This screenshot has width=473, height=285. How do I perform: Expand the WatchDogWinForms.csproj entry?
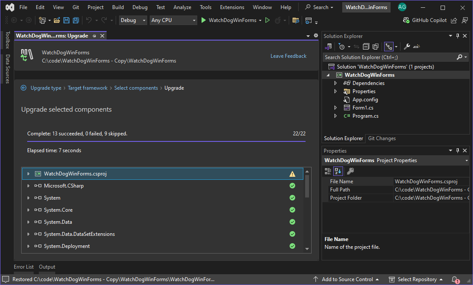[28, 174]
